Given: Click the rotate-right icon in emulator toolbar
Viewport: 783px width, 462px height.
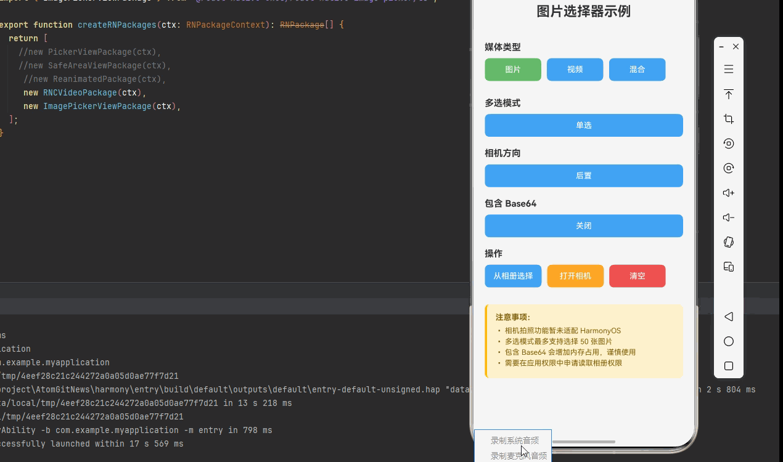Looking at the screenshot, I should [728, 168].
